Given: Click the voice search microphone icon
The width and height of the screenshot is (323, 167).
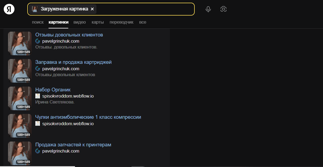Looking at the screenshot, I should click(208, 9).
